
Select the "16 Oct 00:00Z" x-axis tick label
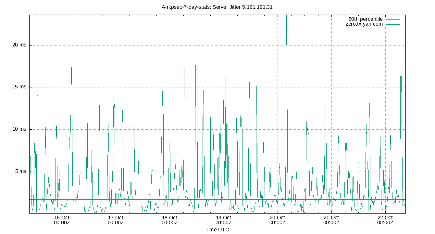click(62, 220)
